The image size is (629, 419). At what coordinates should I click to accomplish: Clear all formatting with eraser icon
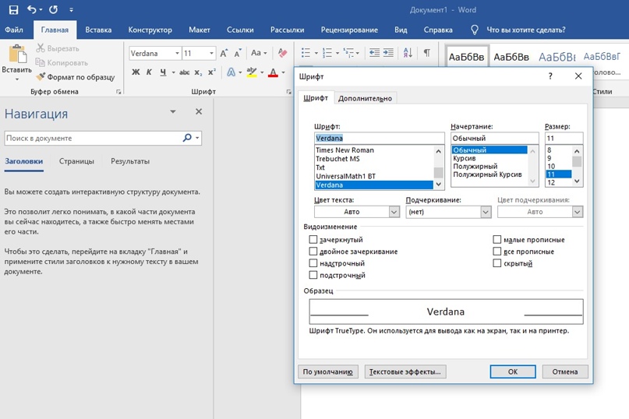pyautogui.click(x=282, y=53)
